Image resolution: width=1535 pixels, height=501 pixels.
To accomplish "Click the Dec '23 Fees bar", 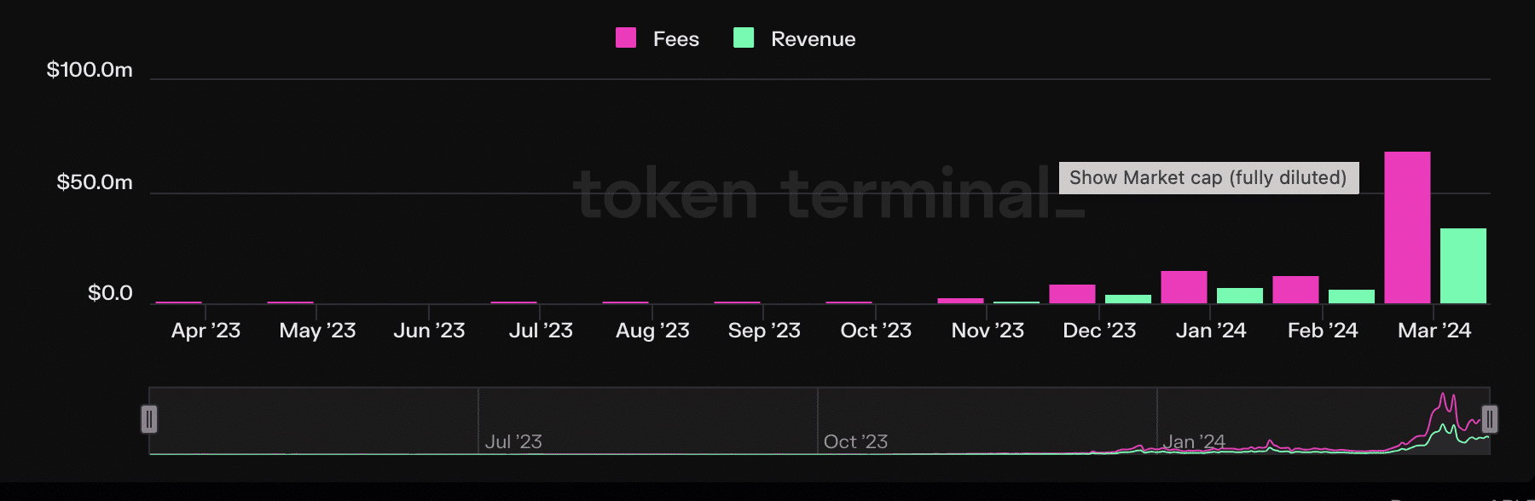I will click(1072, 294).
